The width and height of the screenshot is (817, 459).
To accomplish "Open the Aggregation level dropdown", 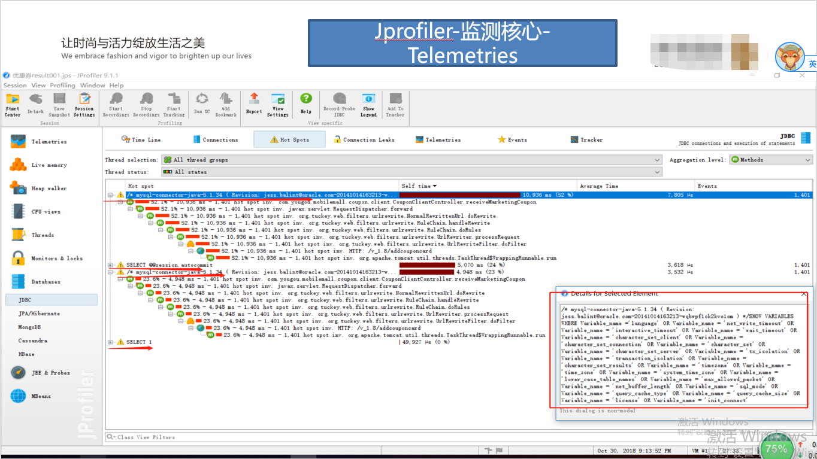I will (771, 160).
